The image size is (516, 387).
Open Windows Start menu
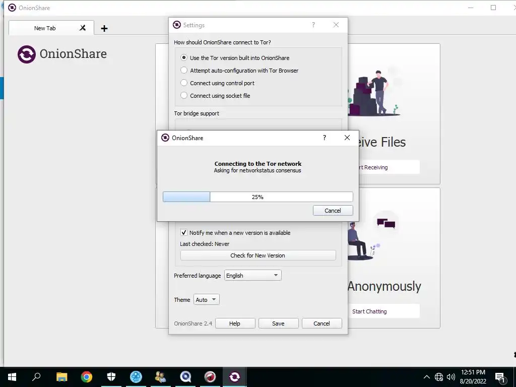click(x=12, y=377)
